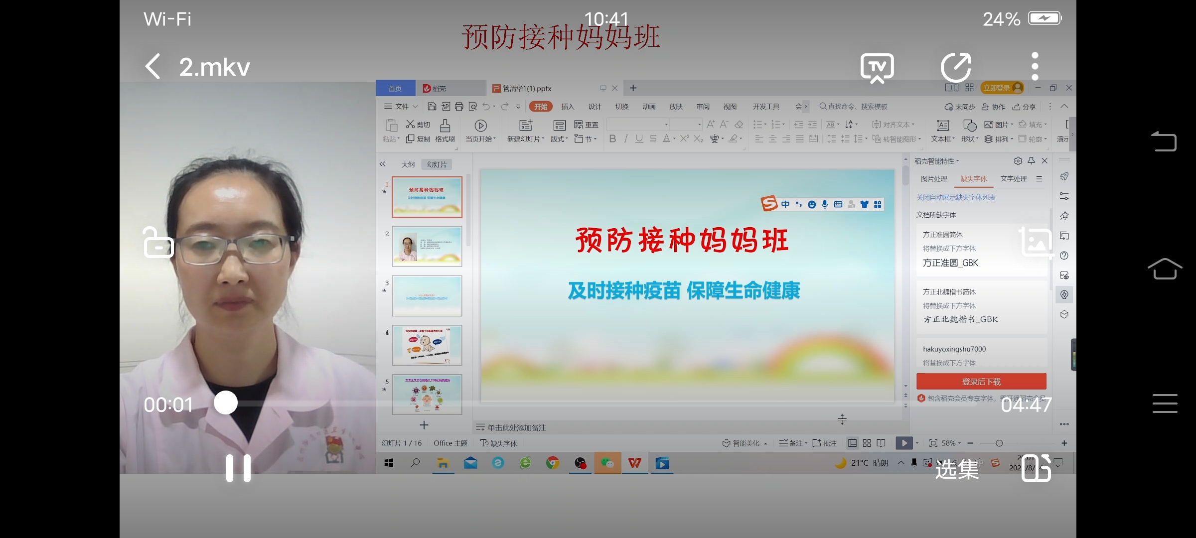Open Windows Start menu
The width and height of the screenshot is (1196, 538).
coord(389,463)
